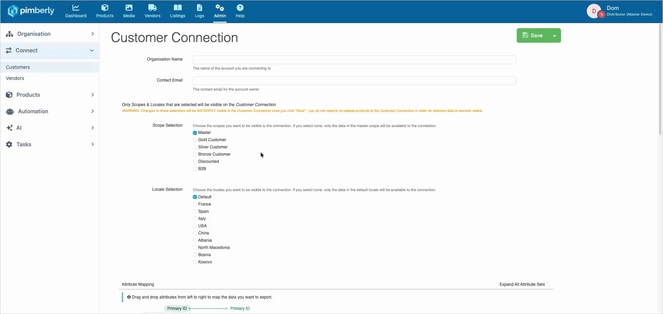Open the Help question mark icon
The image size is (663, 314).
click(x=240, y=8)
